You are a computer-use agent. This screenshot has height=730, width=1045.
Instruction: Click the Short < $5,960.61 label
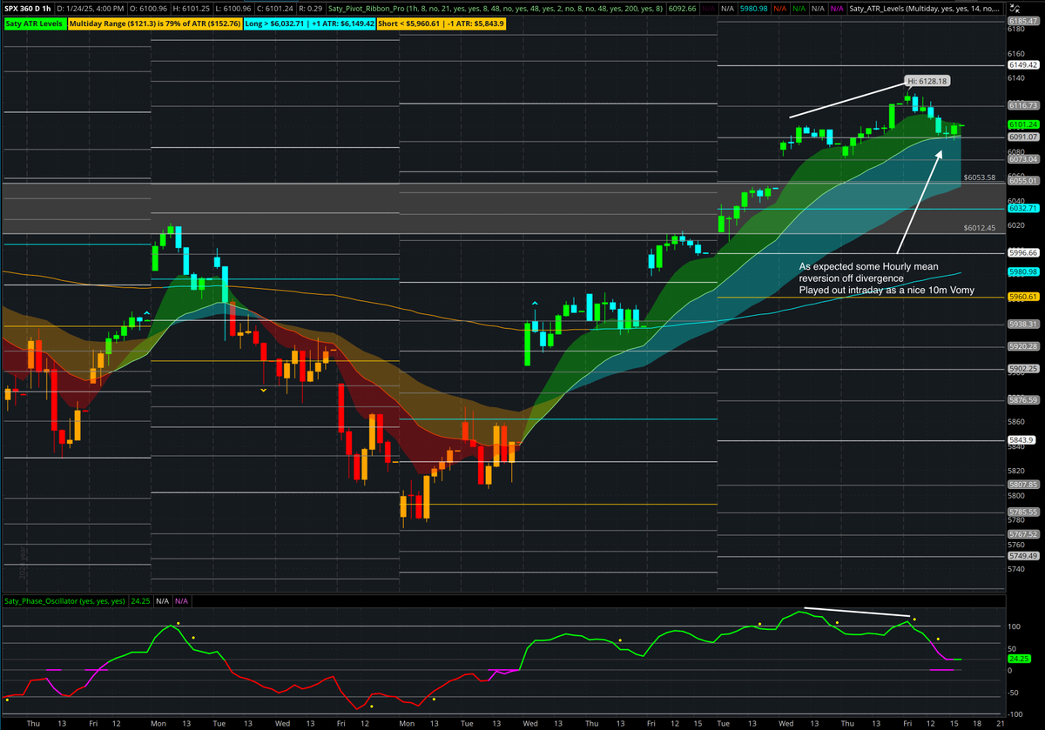click(441, 23)
